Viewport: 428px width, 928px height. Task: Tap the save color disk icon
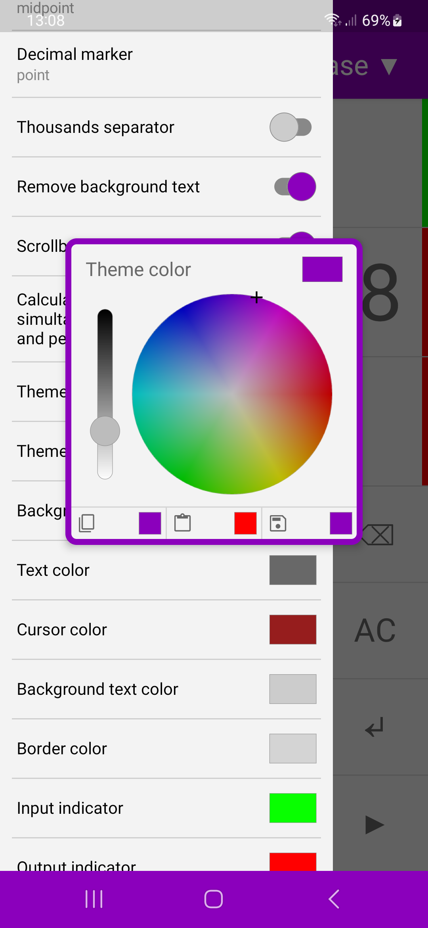point(278,523)
